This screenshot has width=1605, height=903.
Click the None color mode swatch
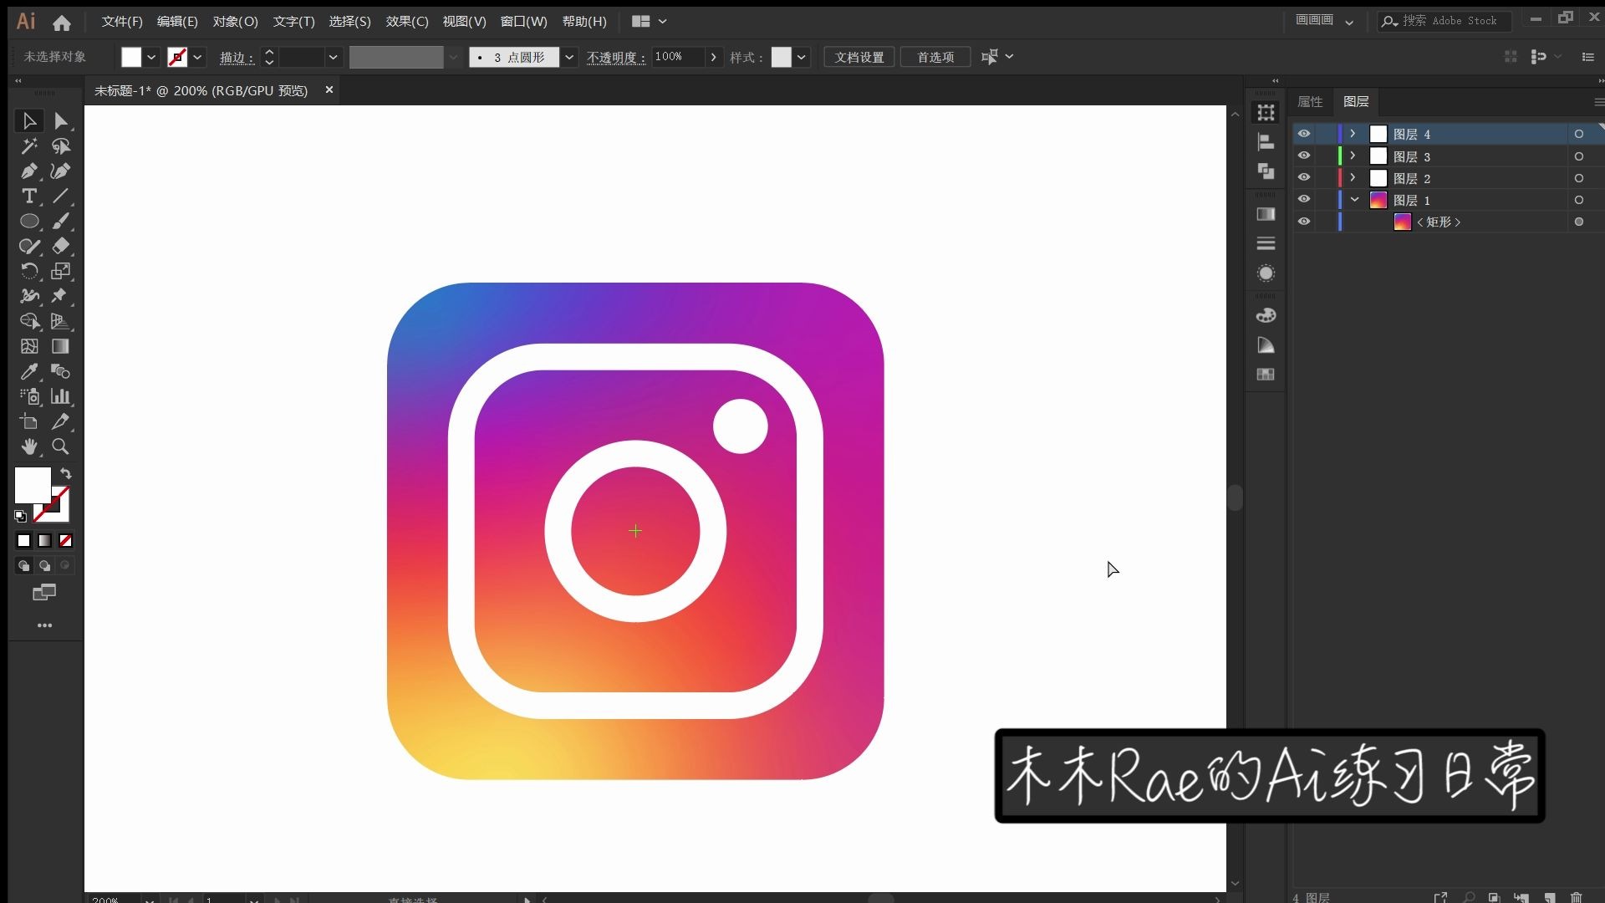(65, 541)
